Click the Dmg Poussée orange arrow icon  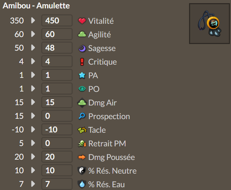[82, 157]
